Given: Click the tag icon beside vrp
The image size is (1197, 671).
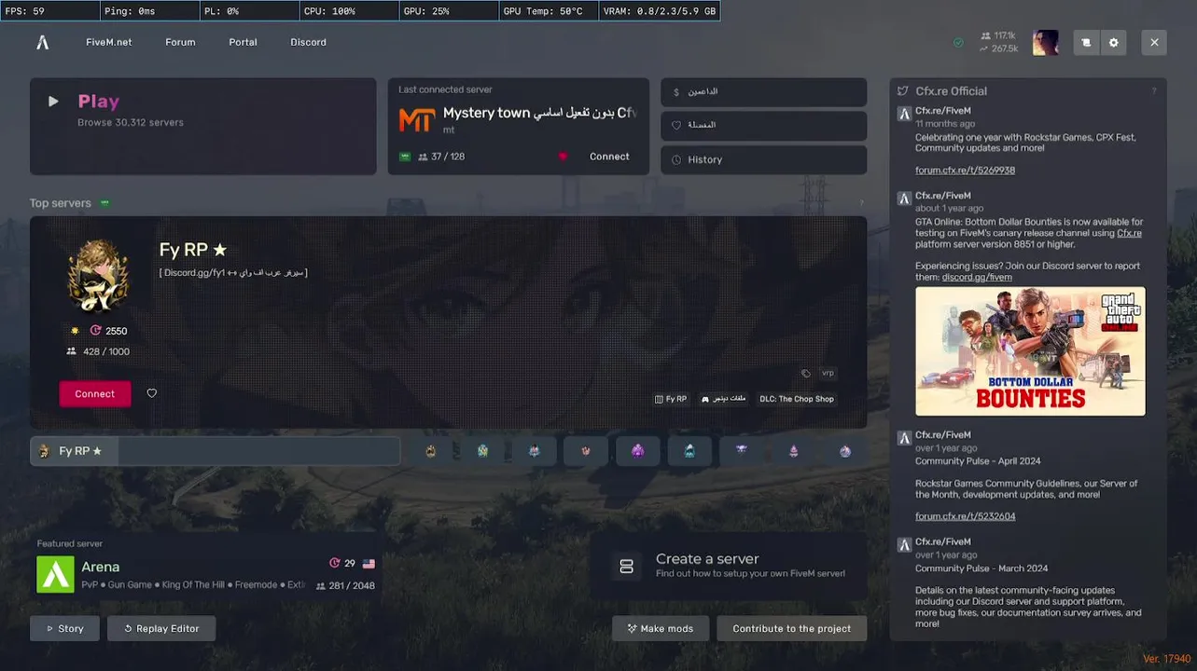Looking at the screenshot, I should pyautogui.click(x=806, y=373).
